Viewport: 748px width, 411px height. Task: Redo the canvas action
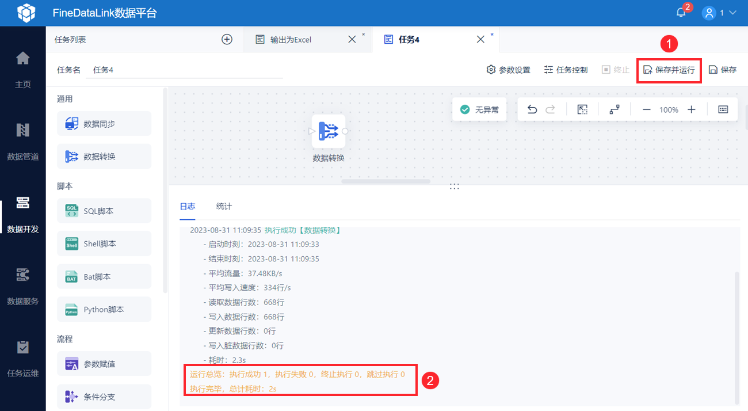tap(550, 109)
